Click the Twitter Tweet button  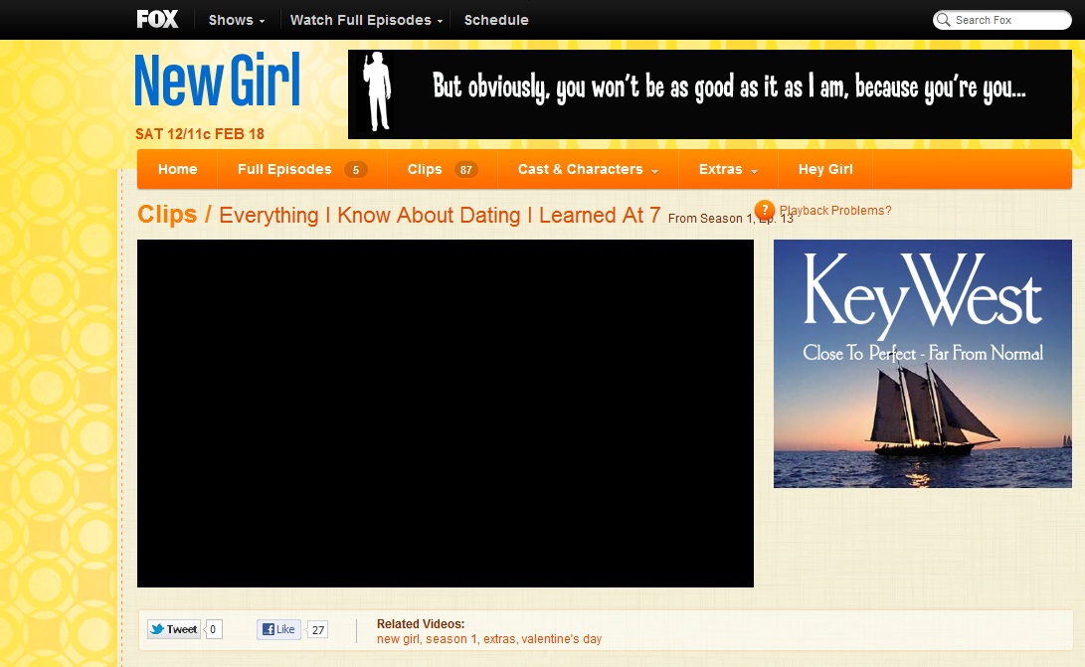click(x=174, y=629)
